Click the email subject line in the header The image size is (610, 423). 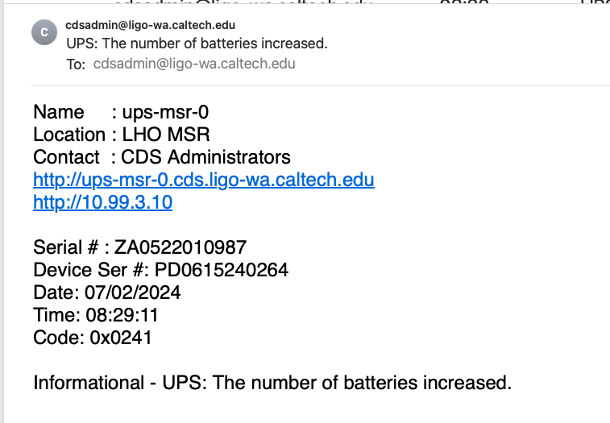[x=197, y=44]
